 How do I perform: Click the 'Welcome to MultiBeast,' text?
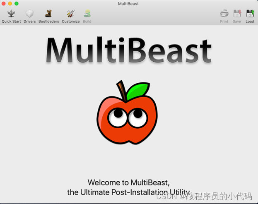(128, 182)
